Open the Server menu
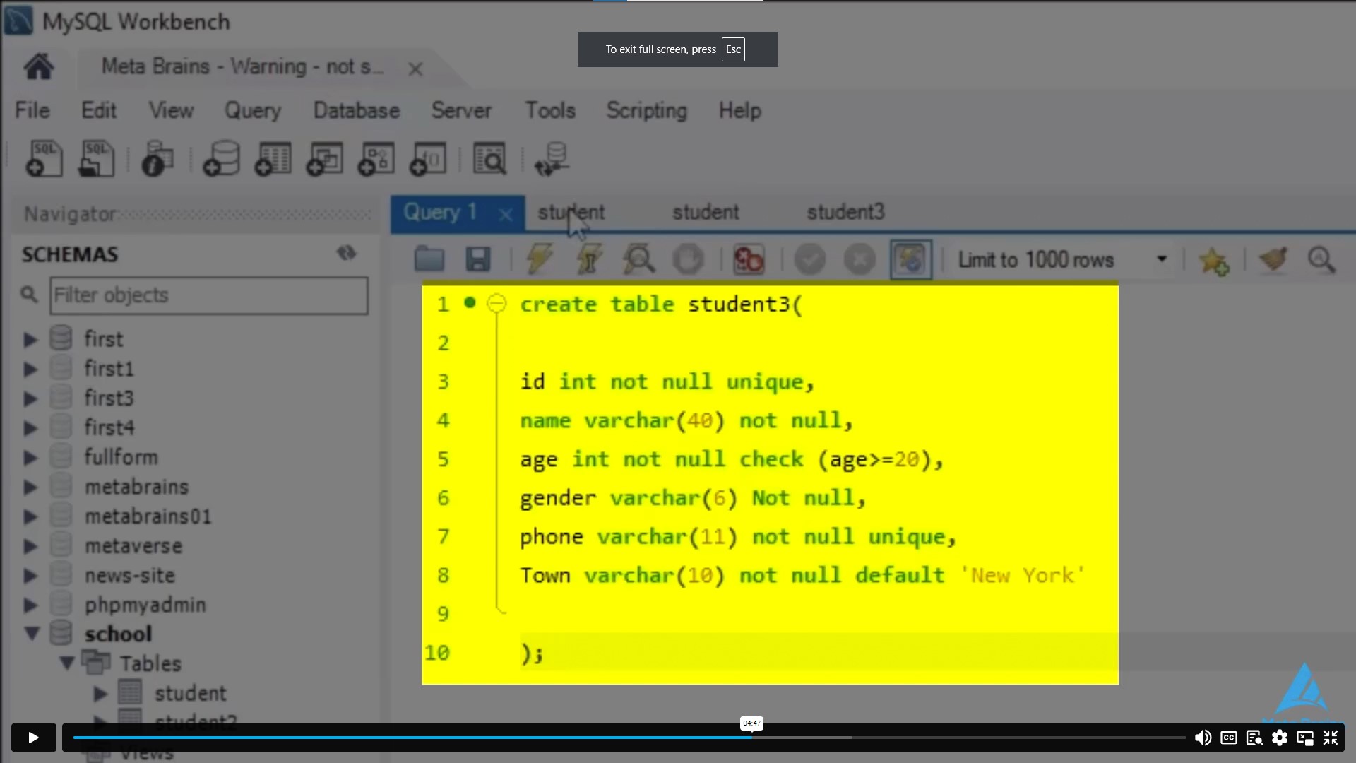Screen dimensions: 1356x763 pyautogui.click(x=461, y=110)
